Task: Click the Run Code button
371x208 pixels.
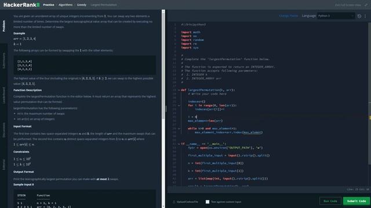Action: [x=330, y=201]
